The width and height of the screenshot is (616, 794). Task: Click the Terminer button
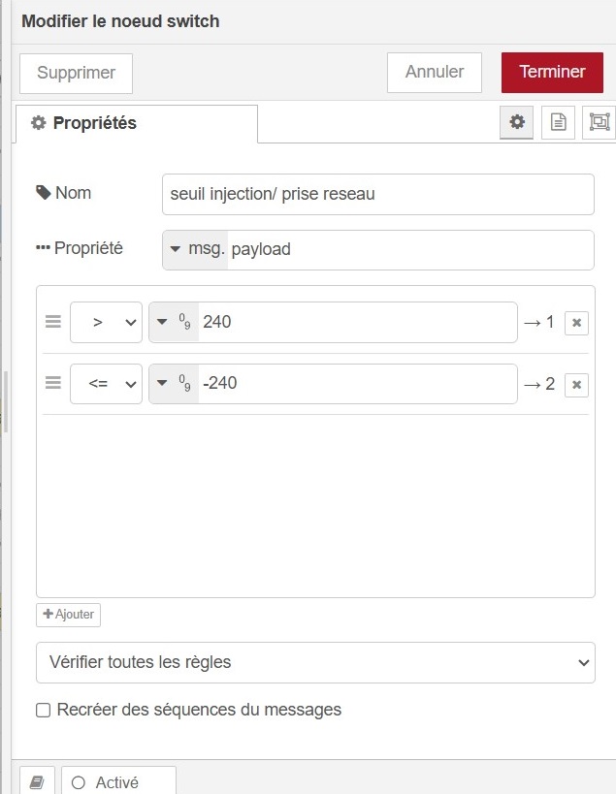[552, 73]
